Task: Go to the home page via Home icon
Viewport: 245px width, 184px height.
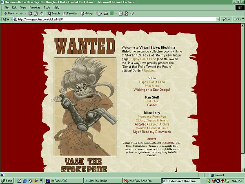Action: [42, 13]
